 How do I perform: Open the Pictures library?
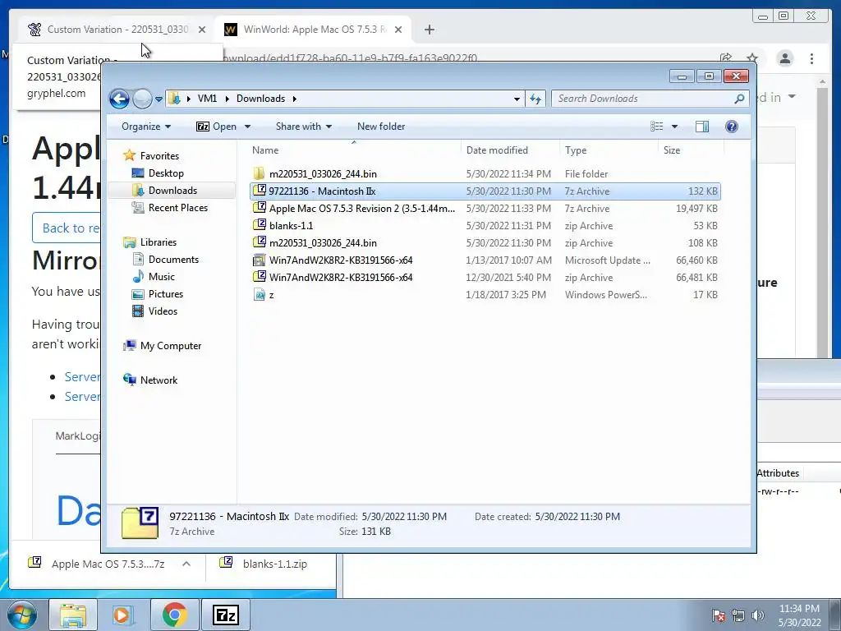click(166, 294)
